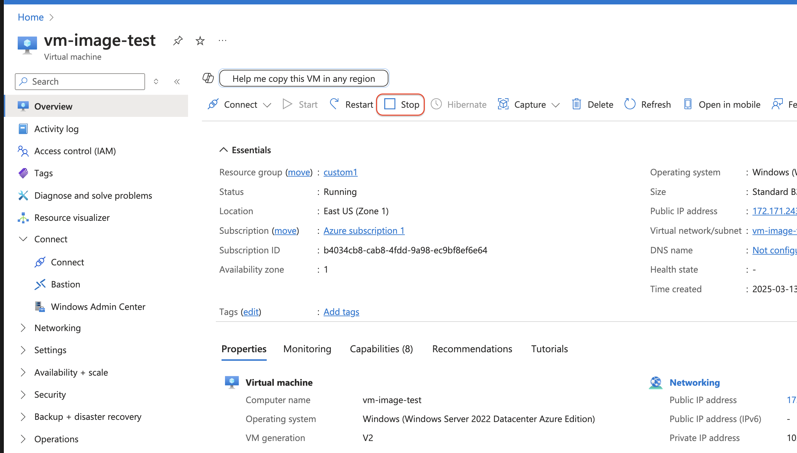The image size is (797, 453).
Task: Click Open in mobile icon
Action: point(688,104)
